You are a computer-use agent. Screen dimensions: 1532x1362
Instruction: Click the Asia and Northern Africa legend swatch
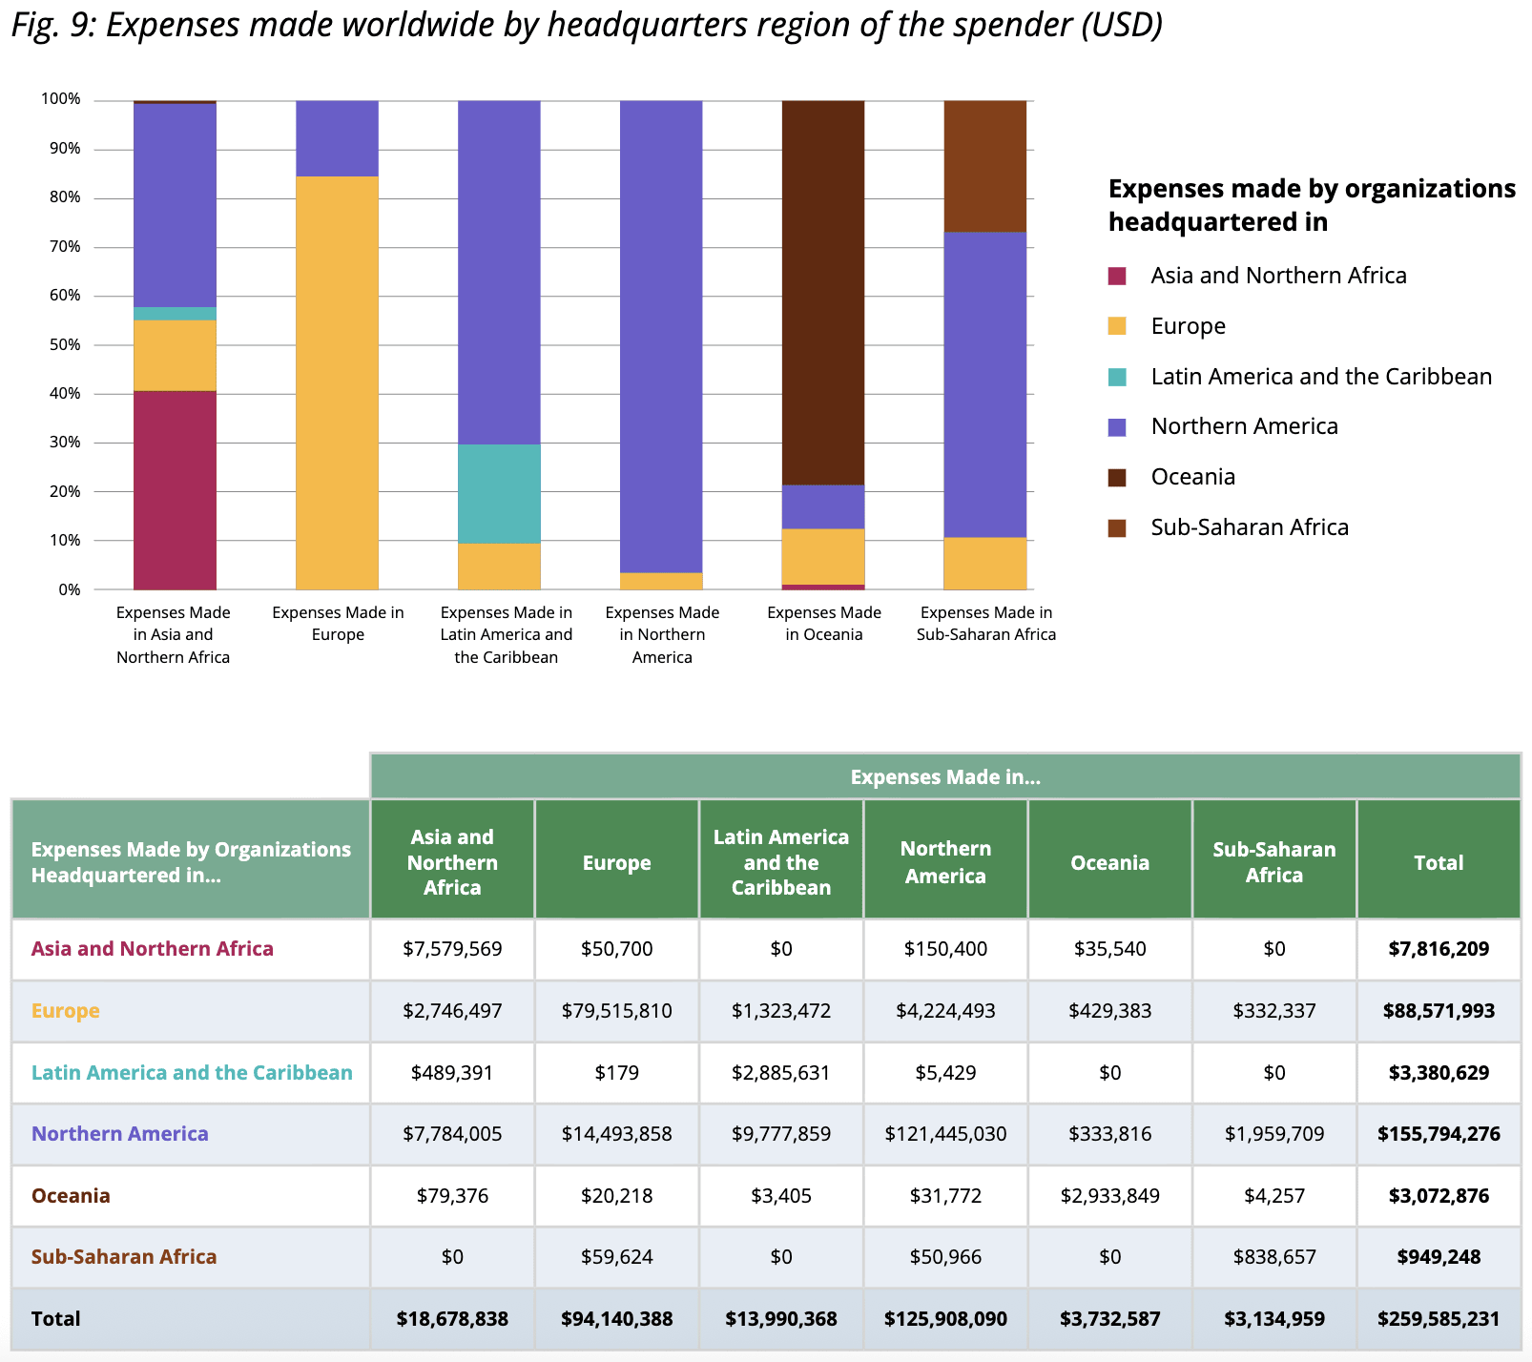click(1117, 277)
